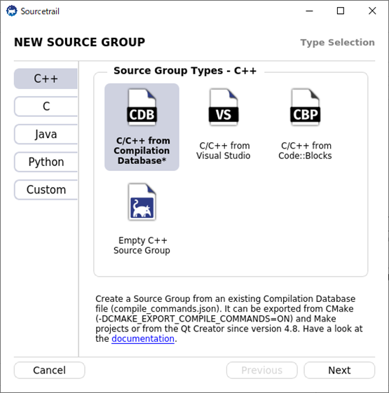Viewport: 389px width, 393px height.
Task: Switch to the C++ language tab
Action: click(46, 78)
